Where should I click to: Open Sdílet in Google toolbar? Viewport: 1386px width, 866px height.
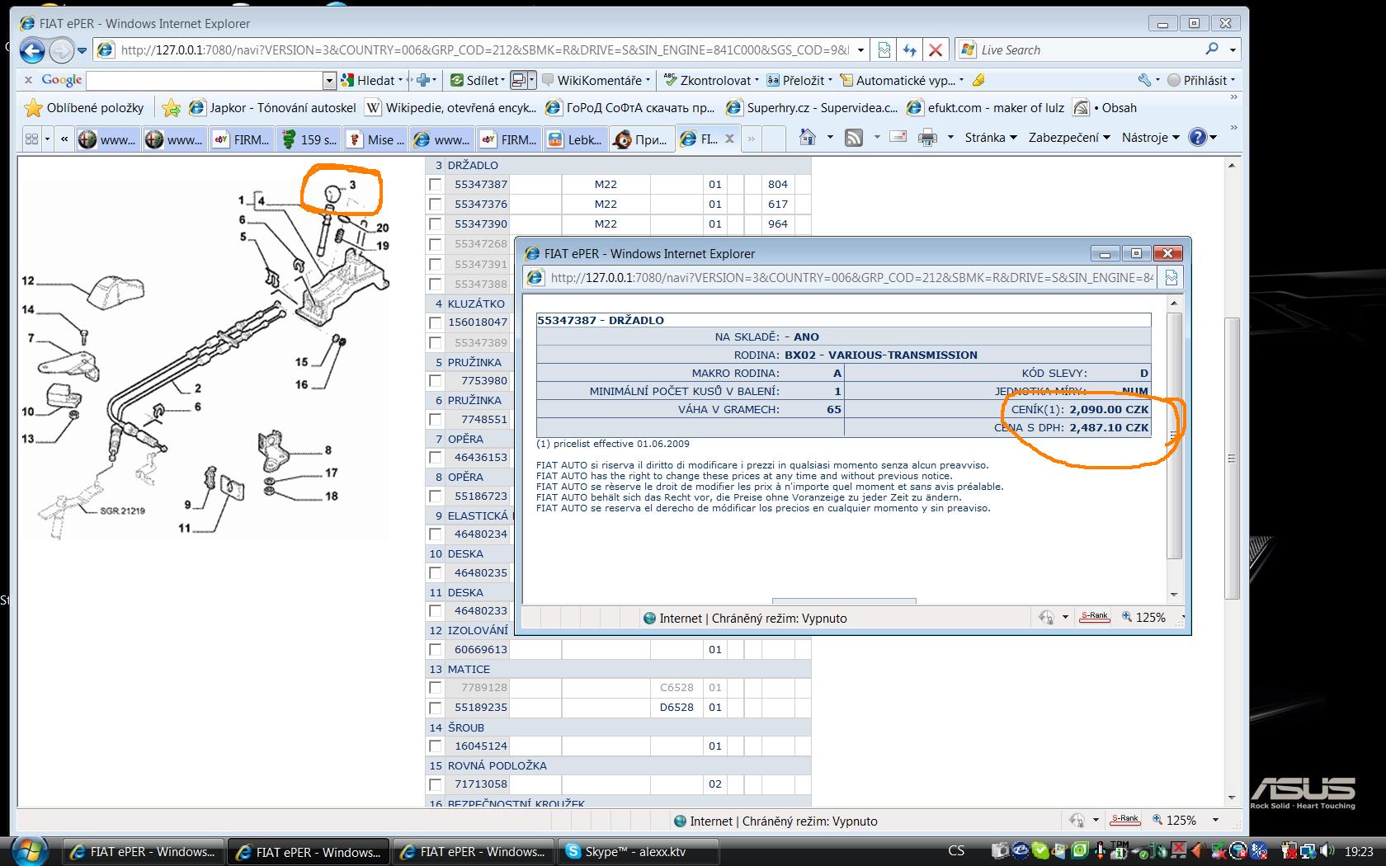click(478, 80)
